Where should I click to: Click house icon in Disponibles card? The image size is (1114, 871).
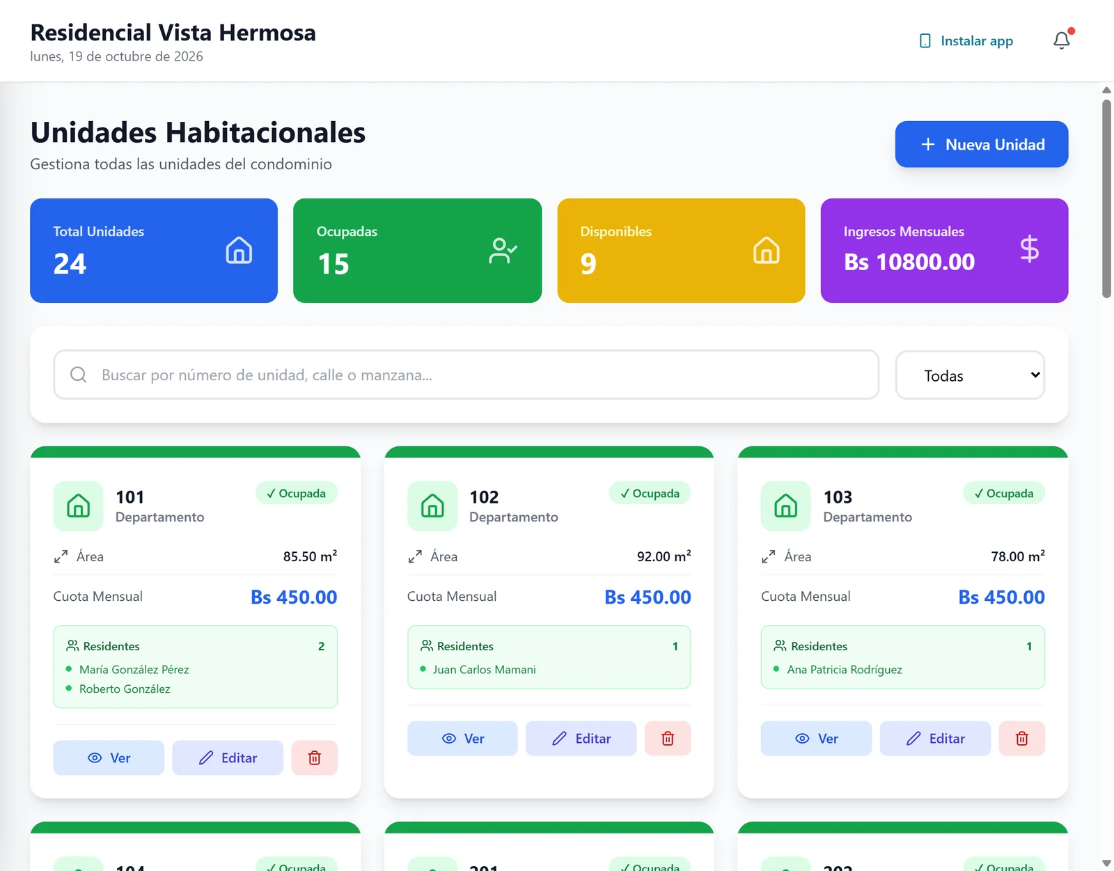coord(766,250)
